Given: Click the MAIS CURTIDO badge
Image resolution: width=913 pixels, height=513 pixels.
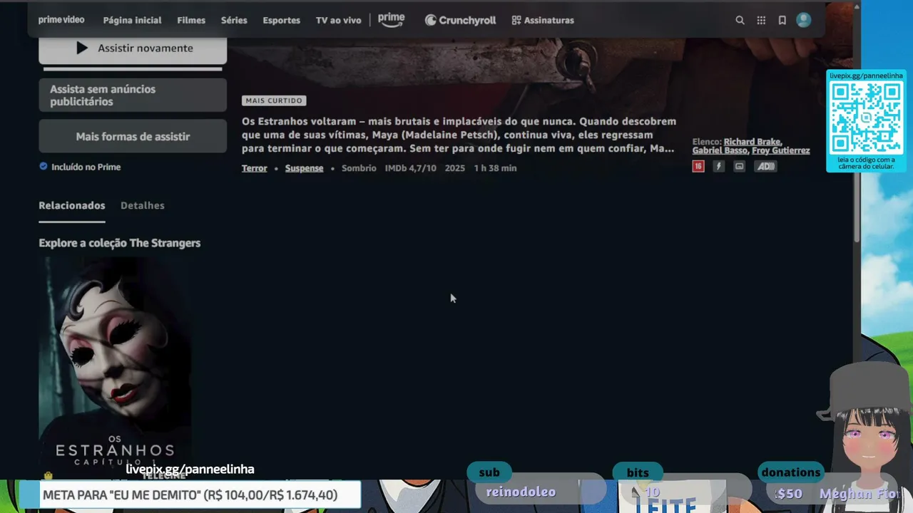Looking at the screenshot, I should pos(274,100).
